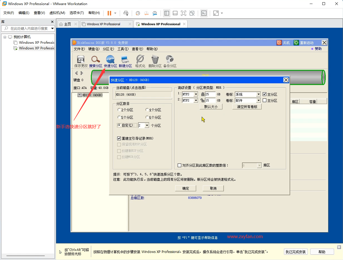The height and width of the screenshot is (260, 343).
Task: Uncheck 主分区 for partition 1
Action: pos(264,94)
